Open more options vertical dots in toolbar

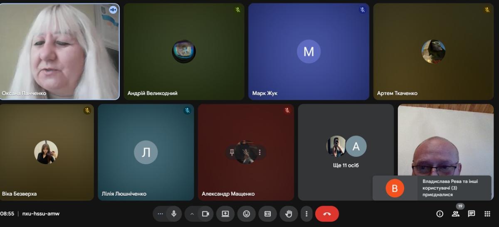[x=306, y=214]
